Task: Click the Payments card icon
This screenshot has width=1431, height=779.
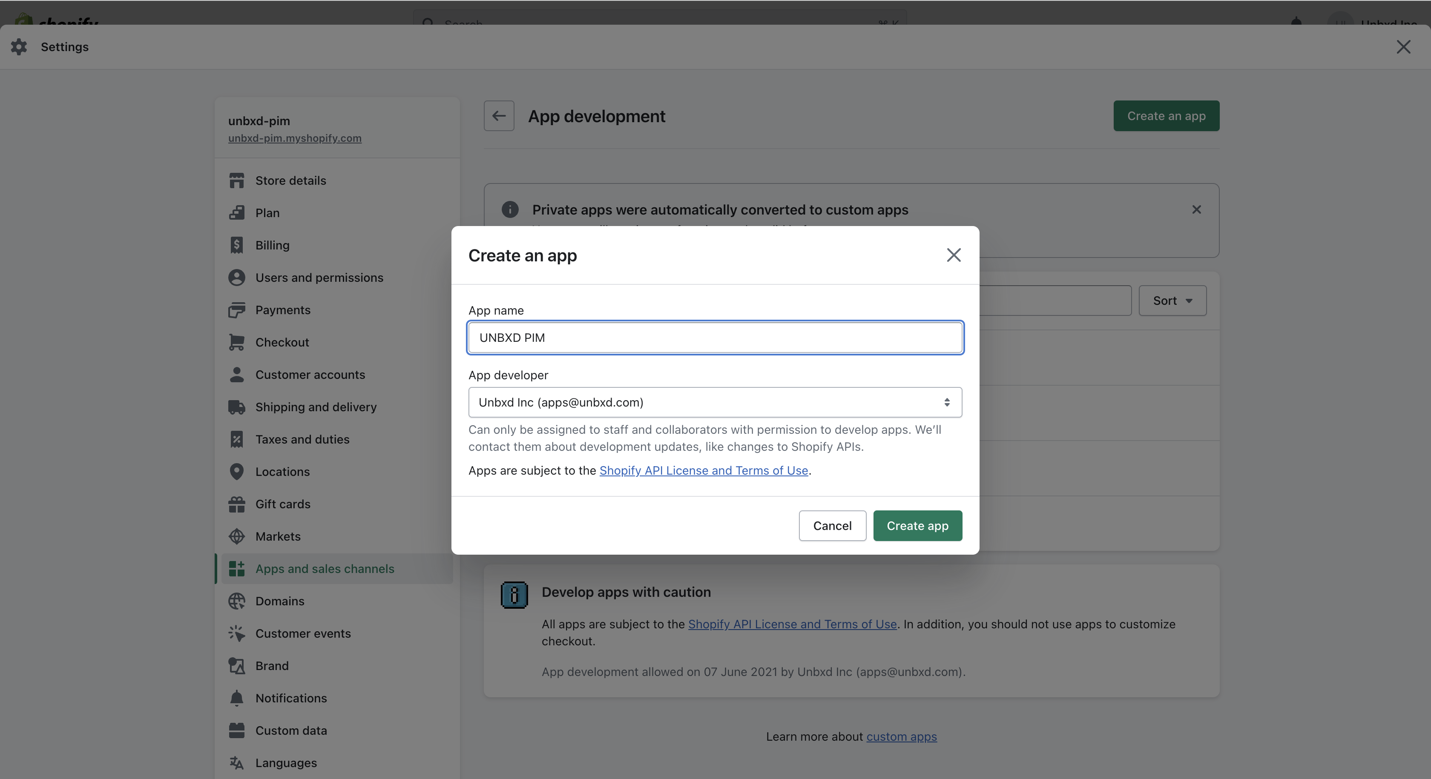Action: point(237,310)
